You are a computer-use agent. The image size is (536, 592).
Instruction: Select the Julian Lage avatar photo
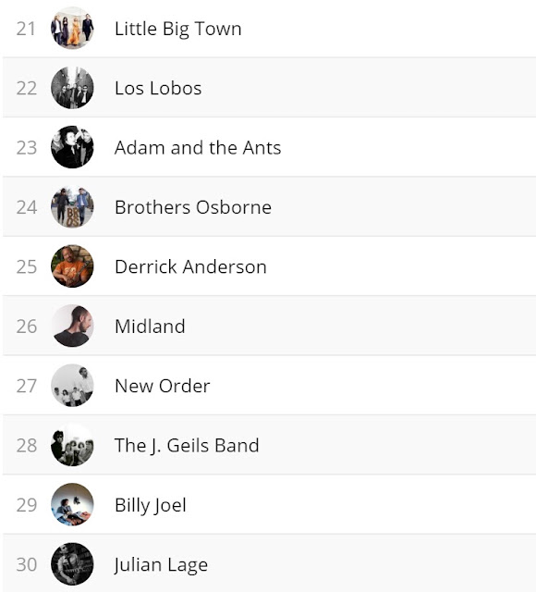pos(72,564)
